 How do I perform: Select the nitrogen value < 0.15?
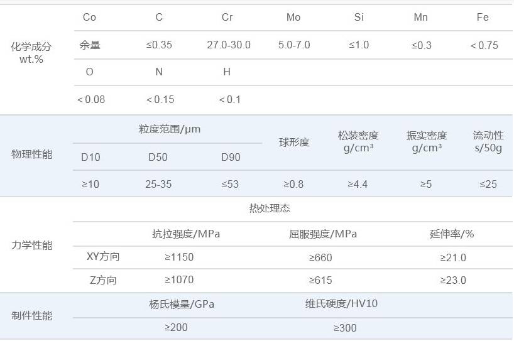[160, 99]
